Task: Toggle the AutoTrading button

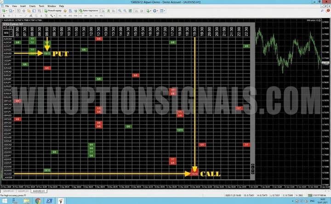Action: 89,11
